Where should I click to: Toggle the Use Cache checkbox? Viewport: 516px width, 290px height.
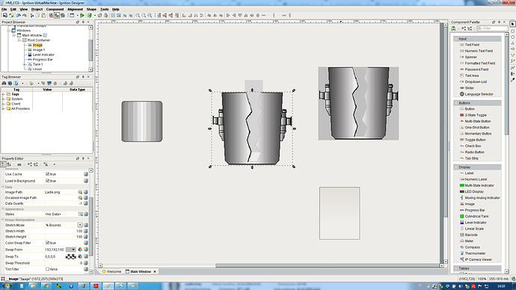click(47, 174)
